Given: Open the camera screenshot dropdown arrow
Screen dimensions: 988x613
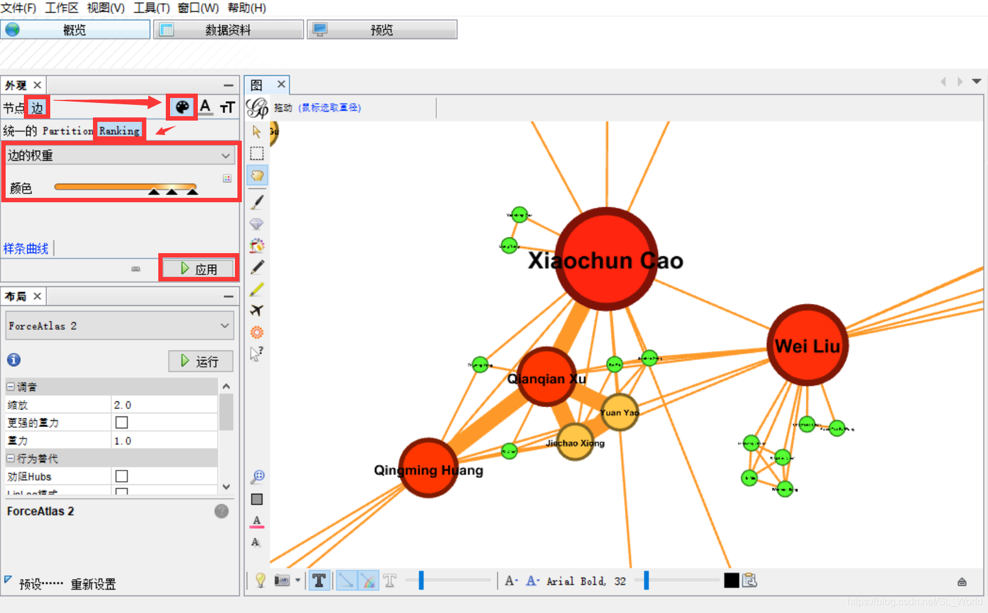Looking at the screenshot, I should [x=298, y=581].
